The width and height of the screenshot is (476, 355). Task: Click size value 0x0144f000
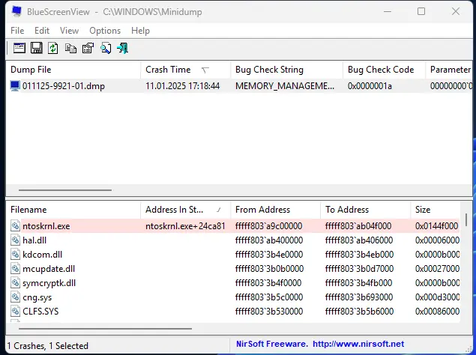click(x=436, y=226)
